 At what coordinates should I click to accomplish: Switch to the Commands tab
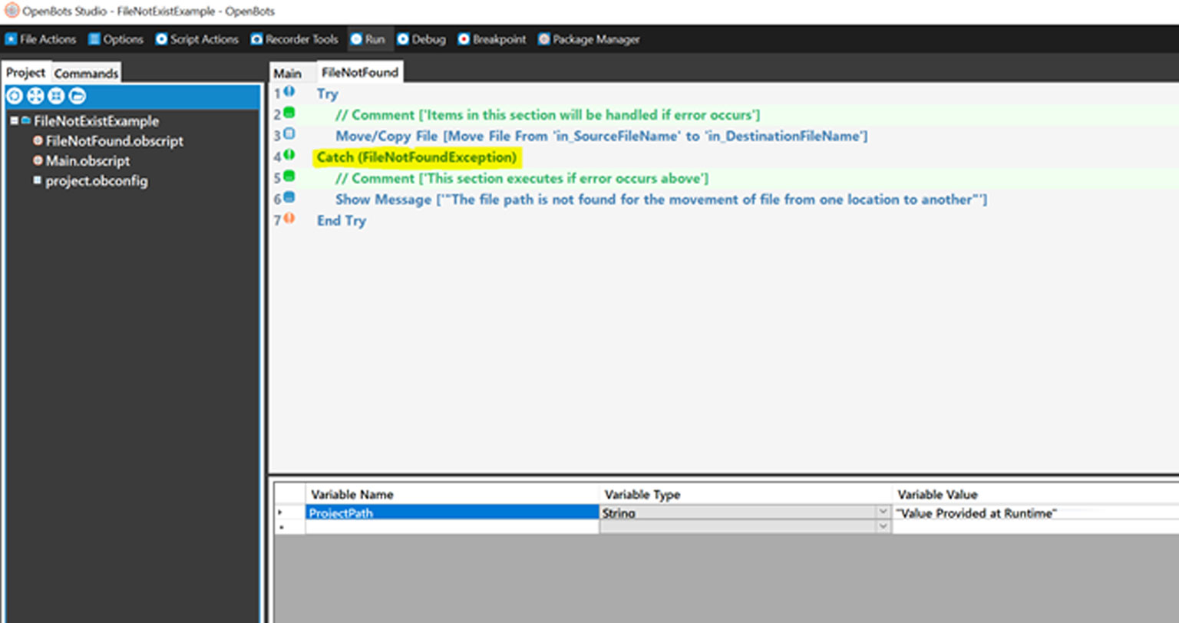coord(86,74)
